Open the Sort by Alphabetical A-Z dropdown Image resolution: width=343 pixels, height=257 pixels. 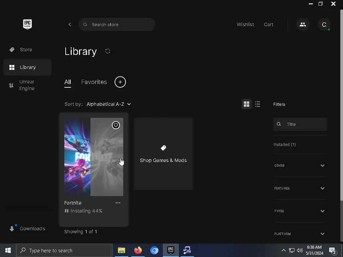coord(109,104)
